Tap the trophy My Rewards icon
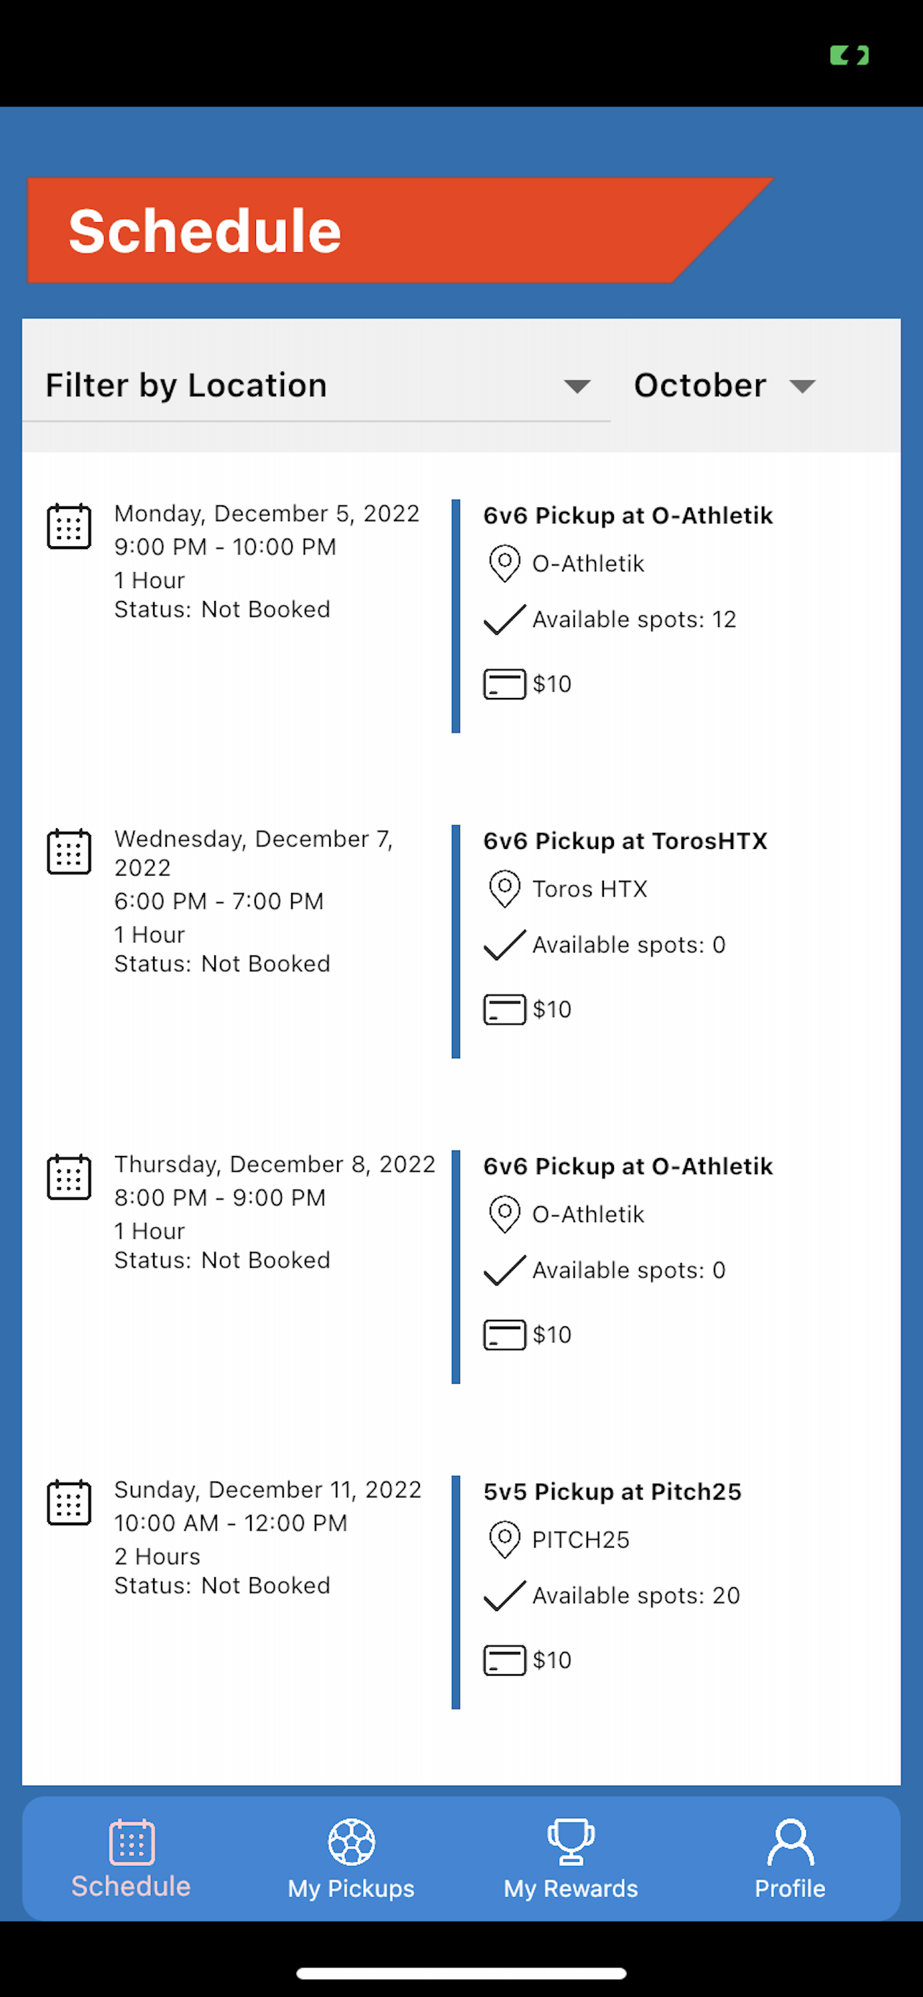This screenshot has height=1997, width=923. 571,1842
